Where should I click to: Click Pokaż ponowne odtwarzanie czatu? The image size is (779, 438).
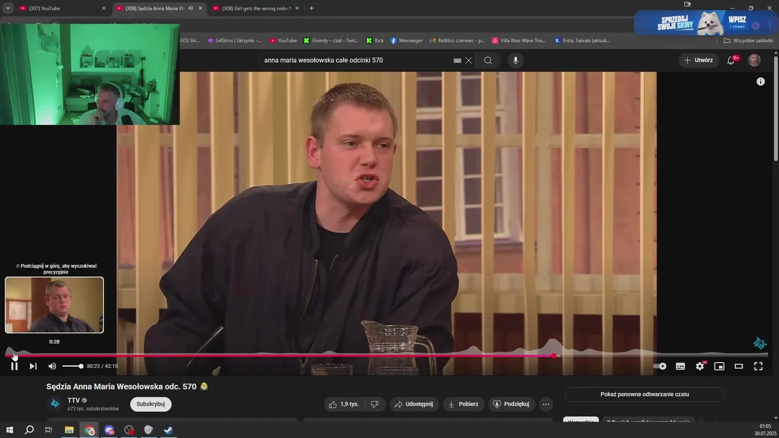tap(645, 394)
